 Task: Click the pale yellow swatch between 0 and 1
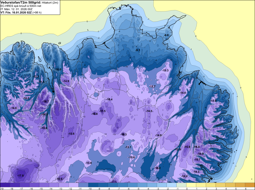(x=191, y=185)
